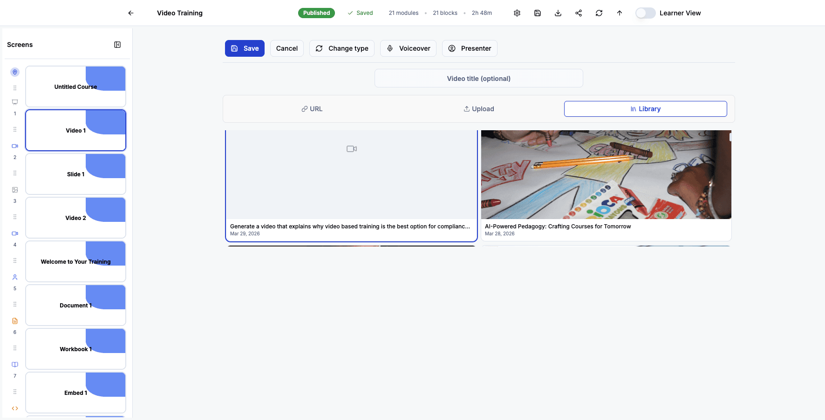The height and width of the screenshot is (420, 825).
Task: Open the Change type dropdown
Action: (341, 48)
